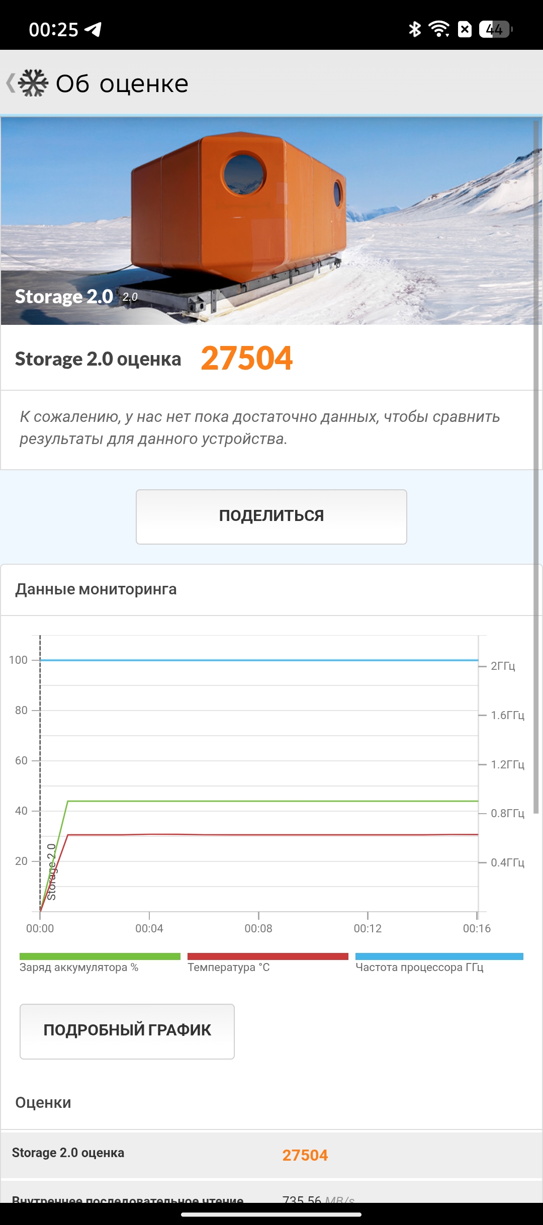
Task: Tap the Данные мониторинга section header
Action: (96, 589)
